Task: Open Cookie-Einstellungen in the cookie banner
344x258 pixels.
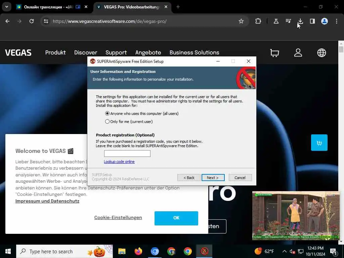Action: (x=118, y=217)
